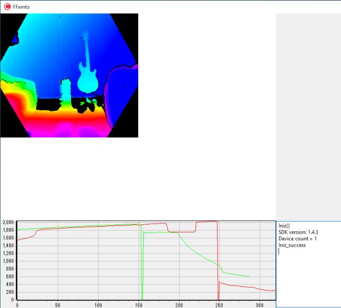341x308 pixels.
Task: Click the 300 label on chart X axis
Action: coord(260,305)
